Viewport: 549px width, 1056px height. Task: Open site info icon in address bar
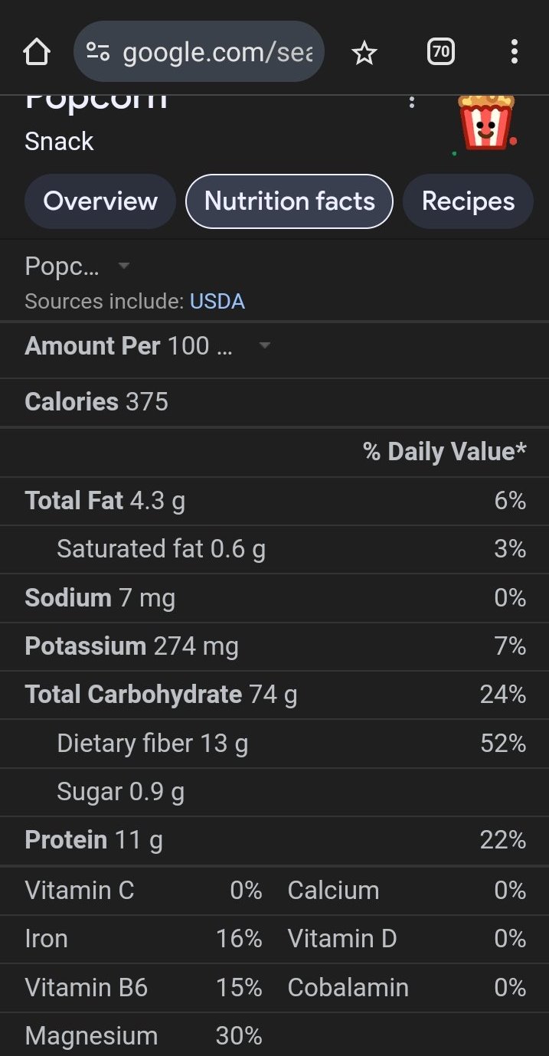[x=98, y=52]
